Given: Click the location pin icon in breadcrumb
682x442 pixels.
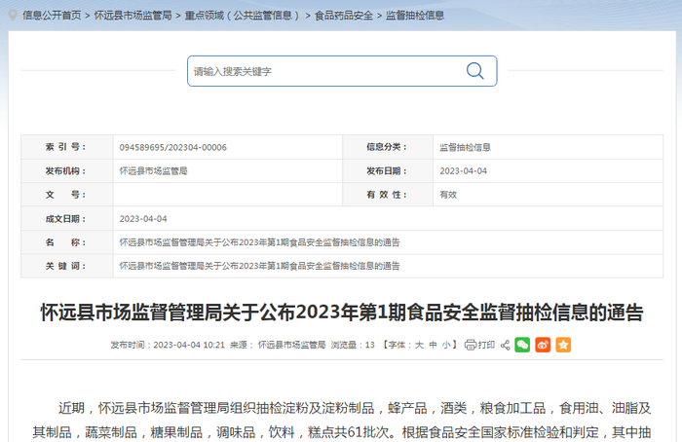Looking at the screenshot, I should tap(13, 16).
